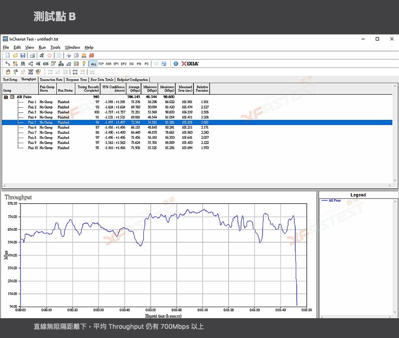The height and width of the screenshot is (338, 399).
Task: Click the Run Status column header
Action: click(65, 90)
